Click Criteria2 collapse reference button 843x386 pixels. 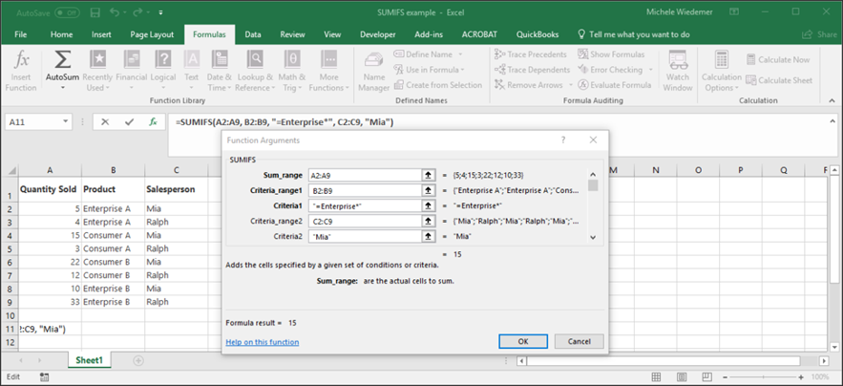pyautogui.click(x=428, y=236)
